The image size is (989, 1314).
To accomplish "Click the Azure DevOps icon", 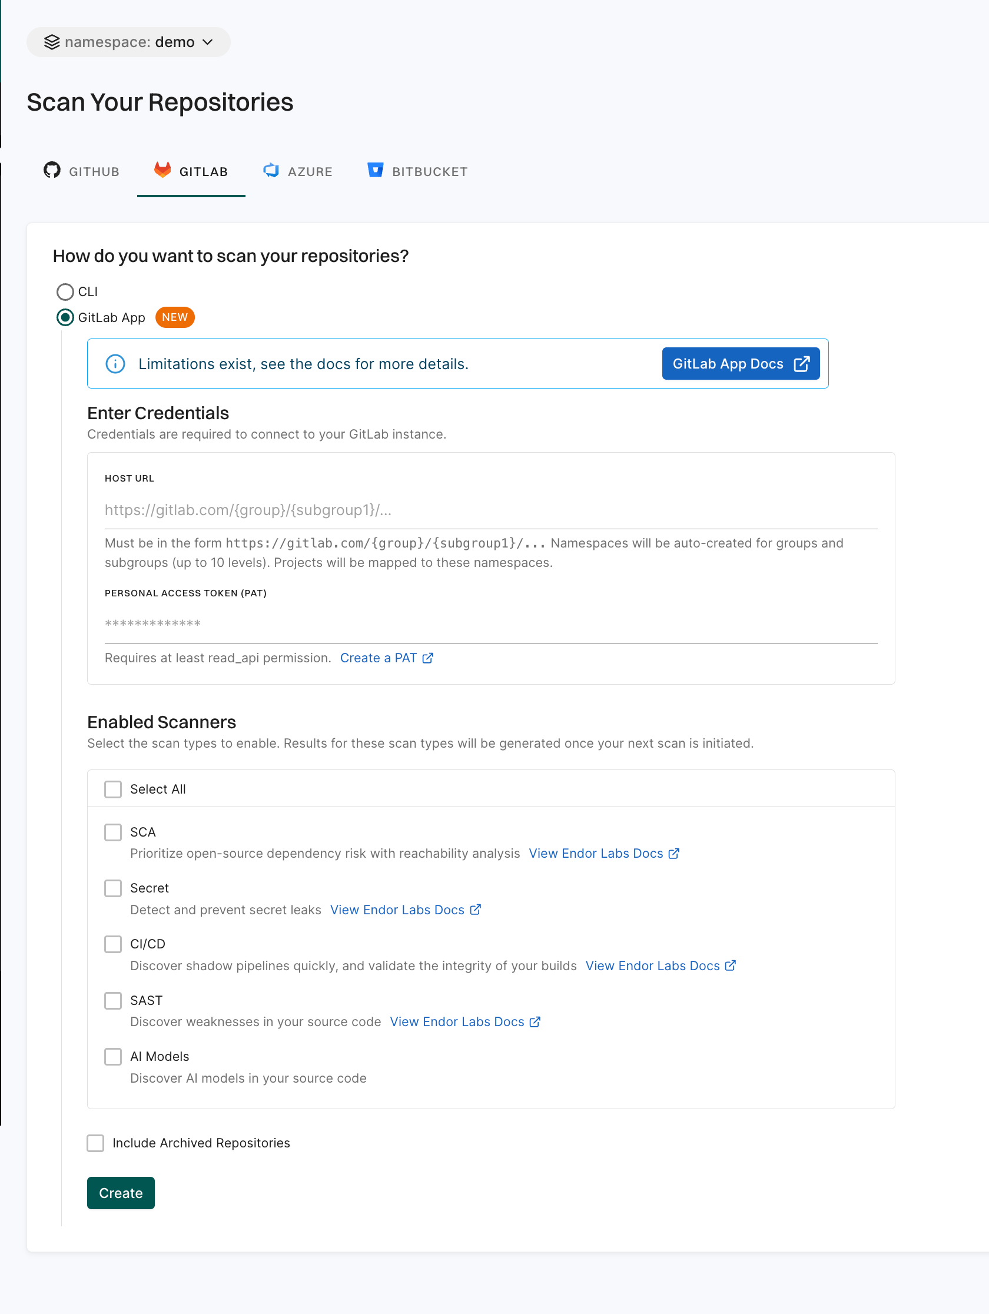I will [271, 171].
